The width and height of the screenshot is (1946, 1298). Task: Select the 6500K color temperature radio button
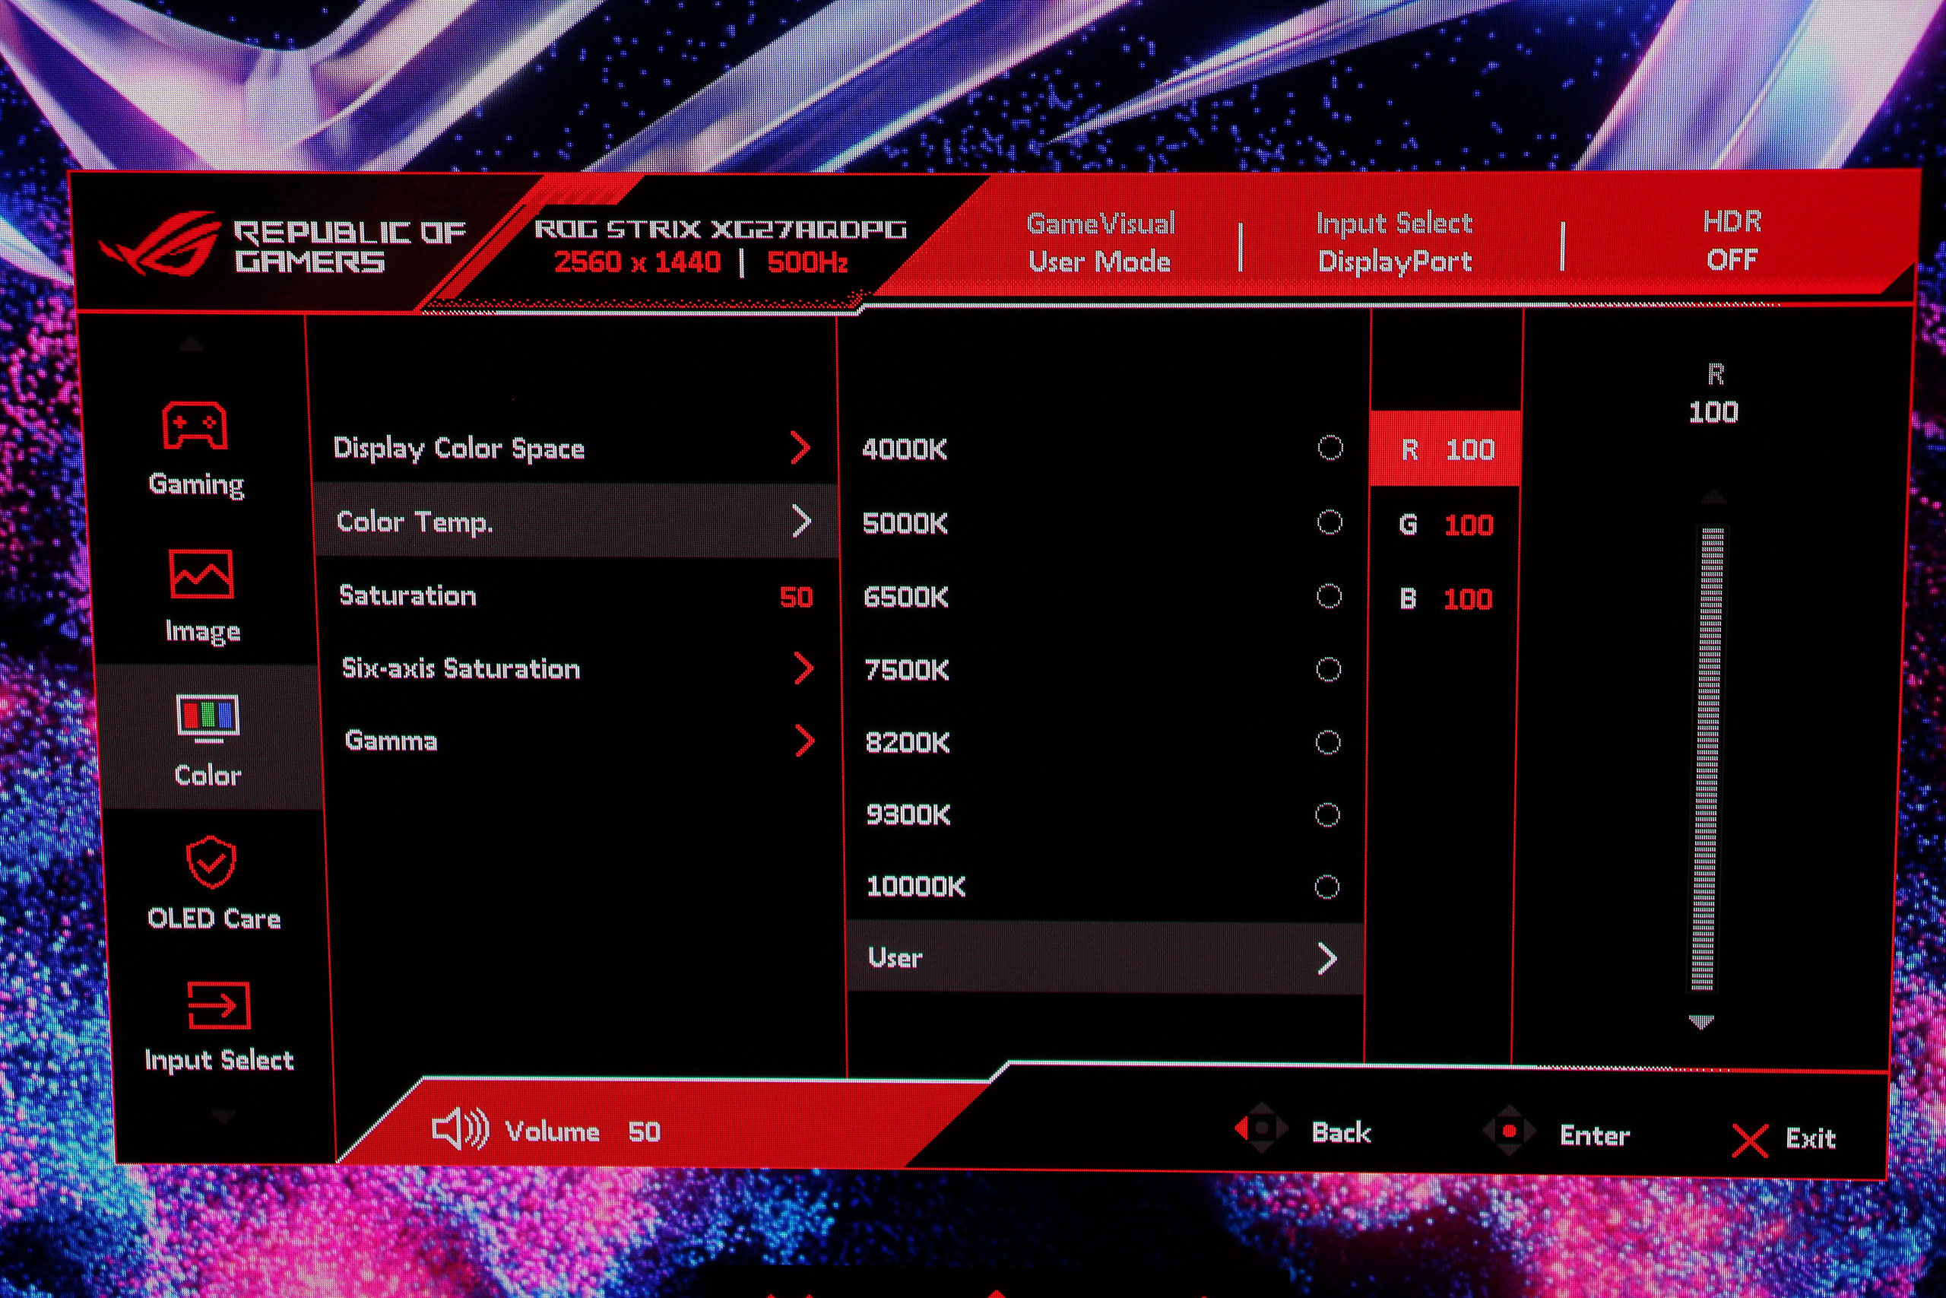pyautogui.click(x=1329, y=596)
